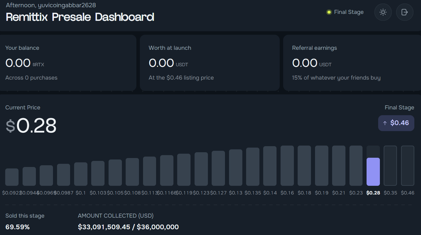This screenshot has width=421, height=235.
Task: Click the $0.16 stage bar
Action: click(x=287, y=166)
